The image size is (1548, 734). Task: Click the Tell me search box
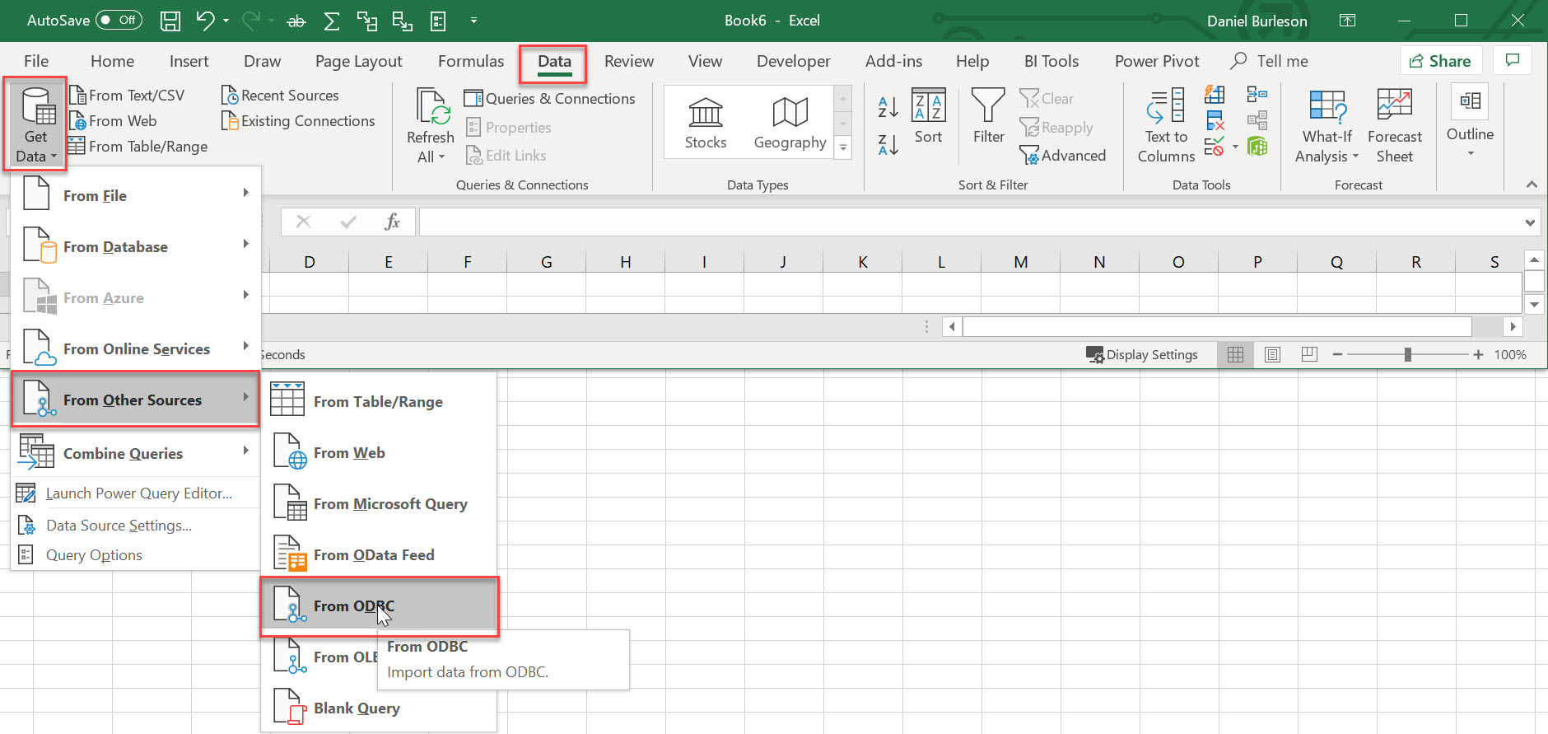pyautogui.click(x=1270, y=61)
